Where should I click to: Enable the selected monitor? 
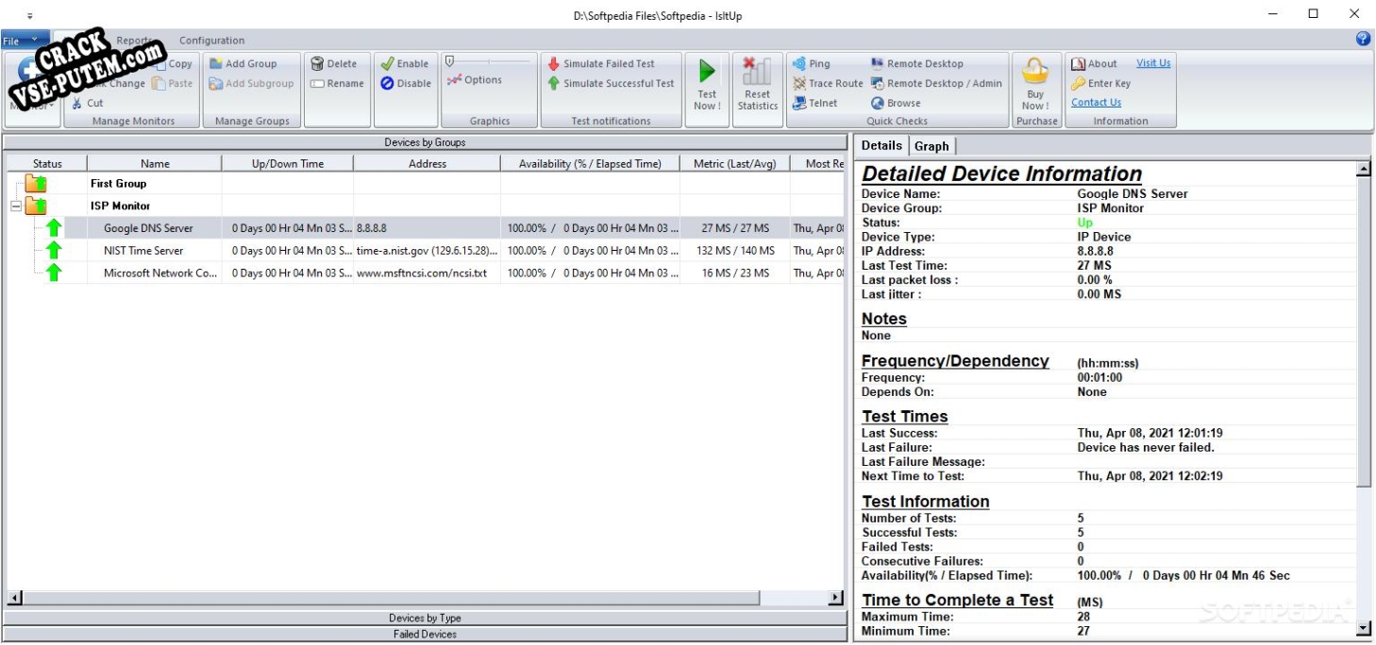pyautogui.click(x=405, y=64)
